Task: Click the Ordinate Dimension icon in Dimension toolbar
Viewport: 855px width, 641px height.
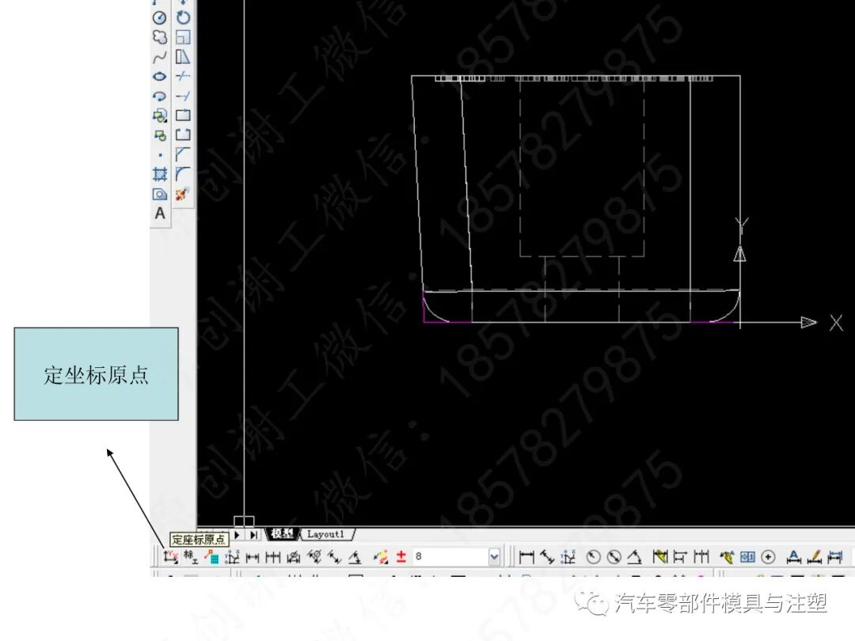Action: point(568,556)
